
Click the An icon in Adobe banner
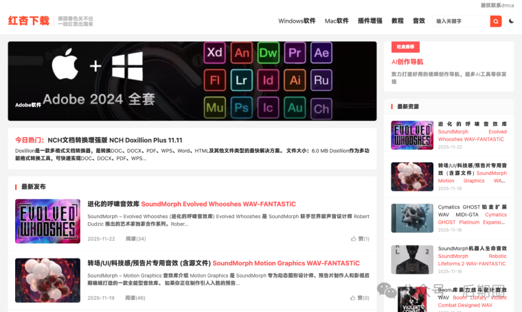pos(242,53)
